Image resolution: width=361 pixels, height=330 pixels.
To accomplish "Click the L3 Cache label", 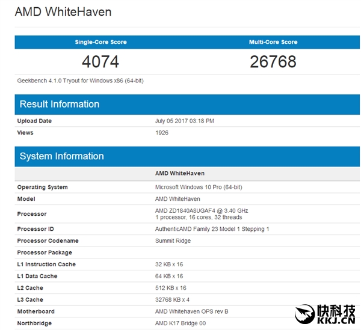I will click(x=30, y=299).
